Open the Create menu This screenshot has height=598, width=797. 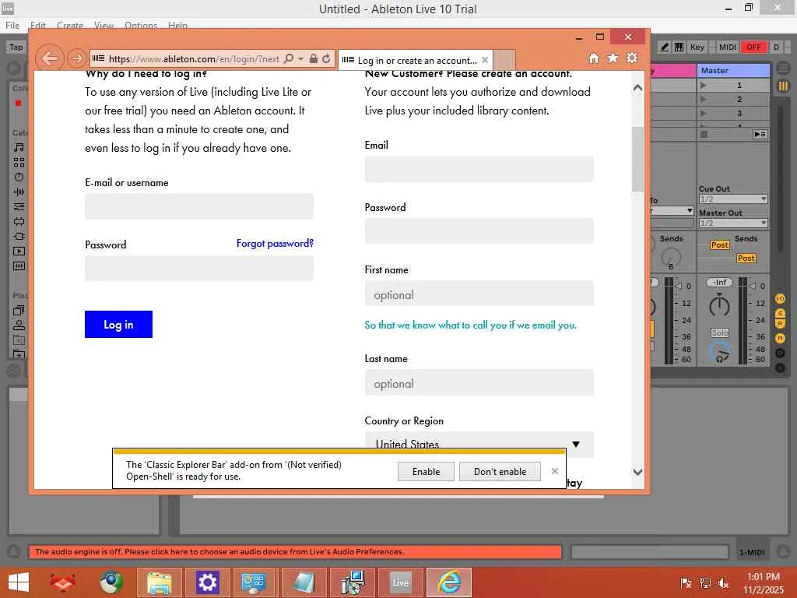click(x=69, y=26)
